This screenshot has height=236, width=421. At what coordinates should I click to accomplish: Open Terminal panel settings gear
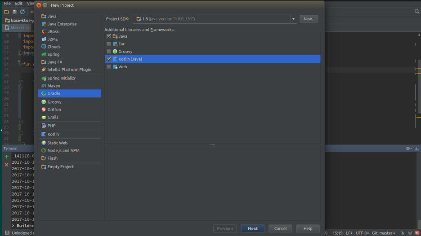(409, 149)
